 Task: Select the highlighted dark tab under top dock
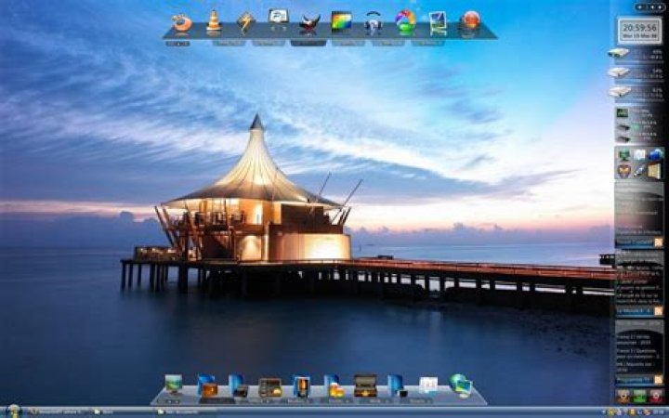coord(308,43)
